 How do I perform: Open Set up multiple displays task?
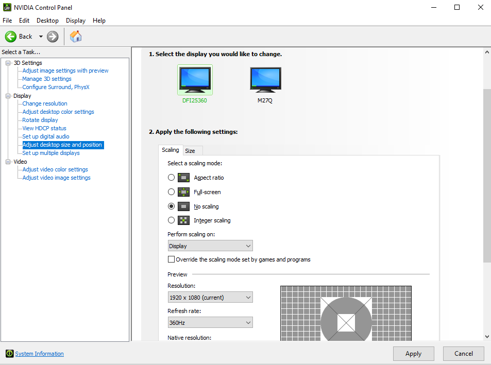[x=50, y=153]
